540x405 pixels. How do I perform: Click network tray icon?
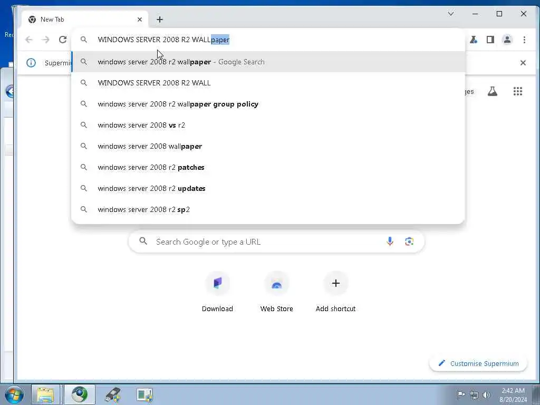[474, 395]
